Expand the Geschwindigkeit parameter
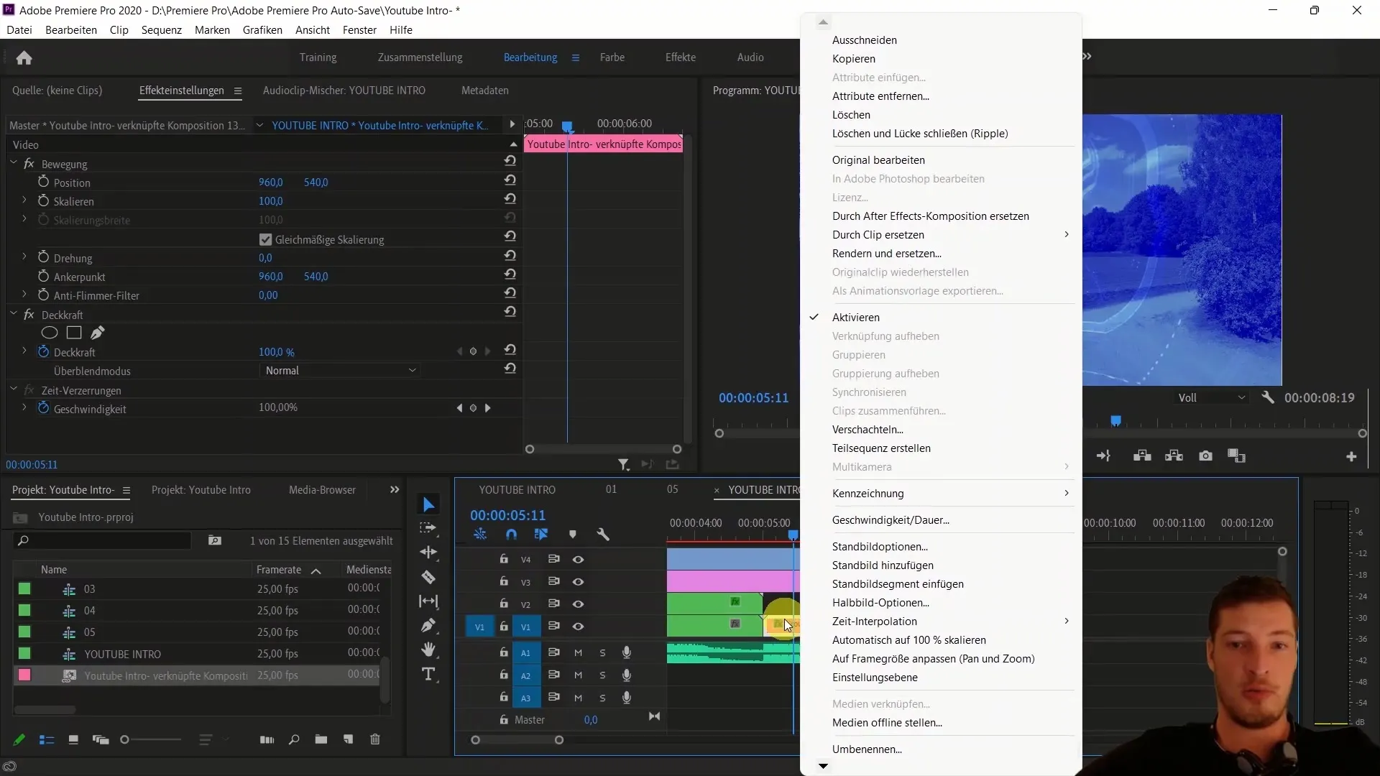The height and width of the screenshot is (776, 1380). tap(24, 408)
